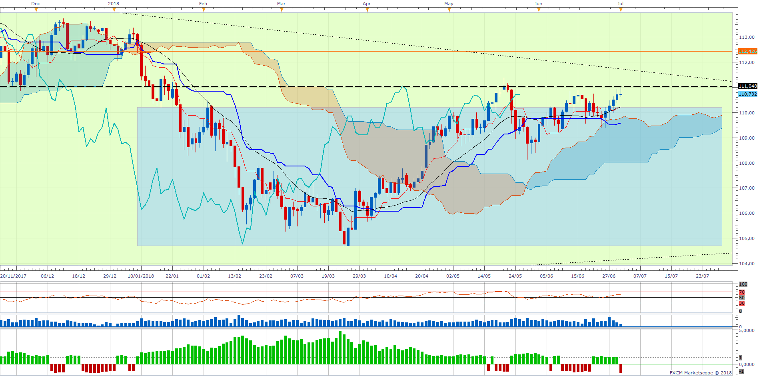761x376 pixels.
Task: Click the 5,0000 label on bottom indicator scale
Action: coord(747,330)
